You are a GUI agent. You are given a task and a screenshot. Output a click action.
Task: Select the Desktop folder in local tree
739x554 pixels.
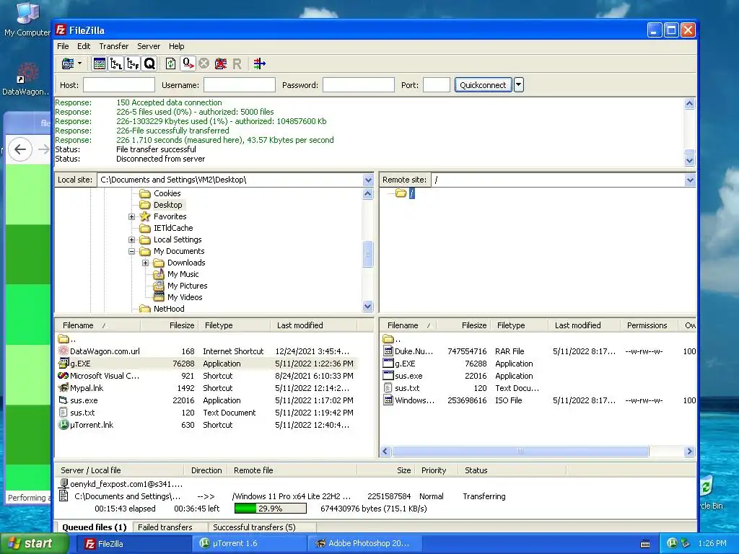pos(167,205)
